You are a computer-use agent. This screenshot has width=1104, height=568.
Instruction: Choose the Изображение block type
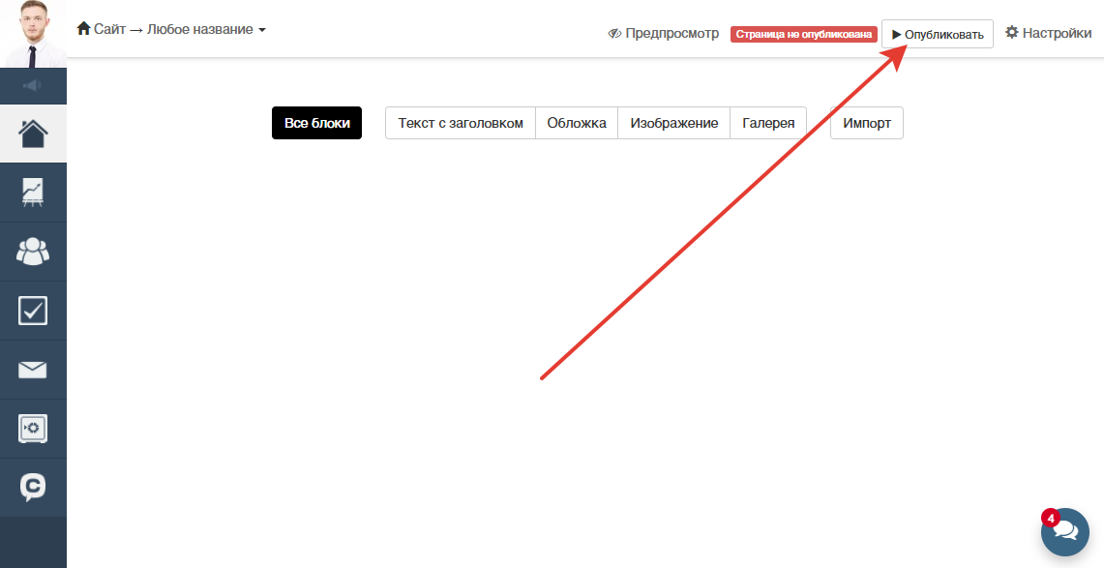point(673,123)
